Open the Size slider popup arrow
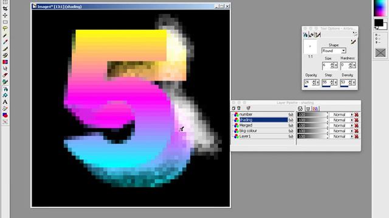This screenshot has height=218, width=389. point(336,65)
